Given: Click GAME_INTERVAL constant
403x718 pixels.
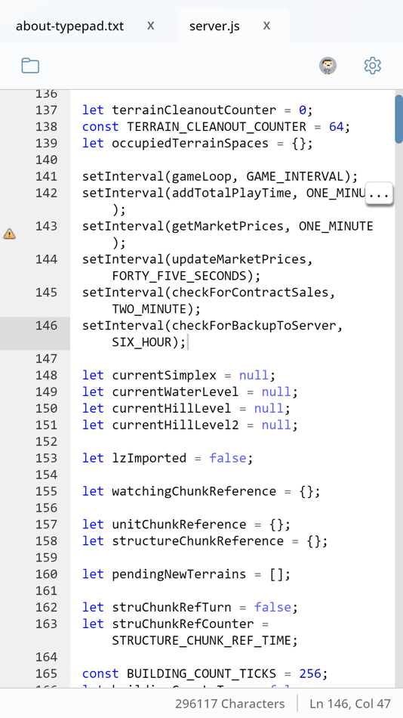Looking at the screenshot, I should tap(294, 176).
